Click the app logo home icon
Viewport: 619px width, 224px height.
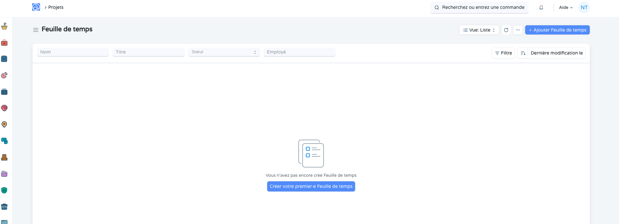click(36, 7)
